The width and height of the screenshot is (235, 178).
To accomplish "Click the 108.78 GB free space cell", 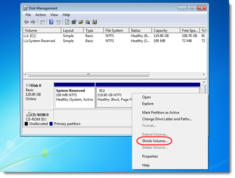I will (190, 36).
